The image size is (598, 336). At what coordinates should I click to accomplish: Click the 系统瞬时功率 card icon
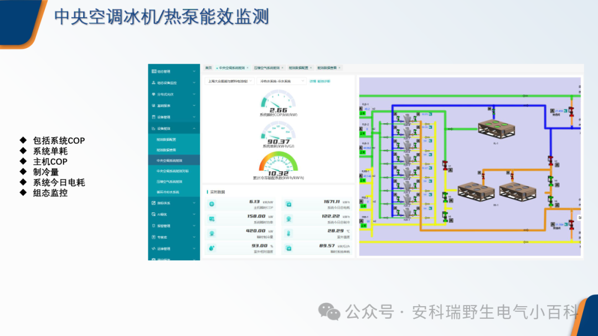(x=212, y=219)
